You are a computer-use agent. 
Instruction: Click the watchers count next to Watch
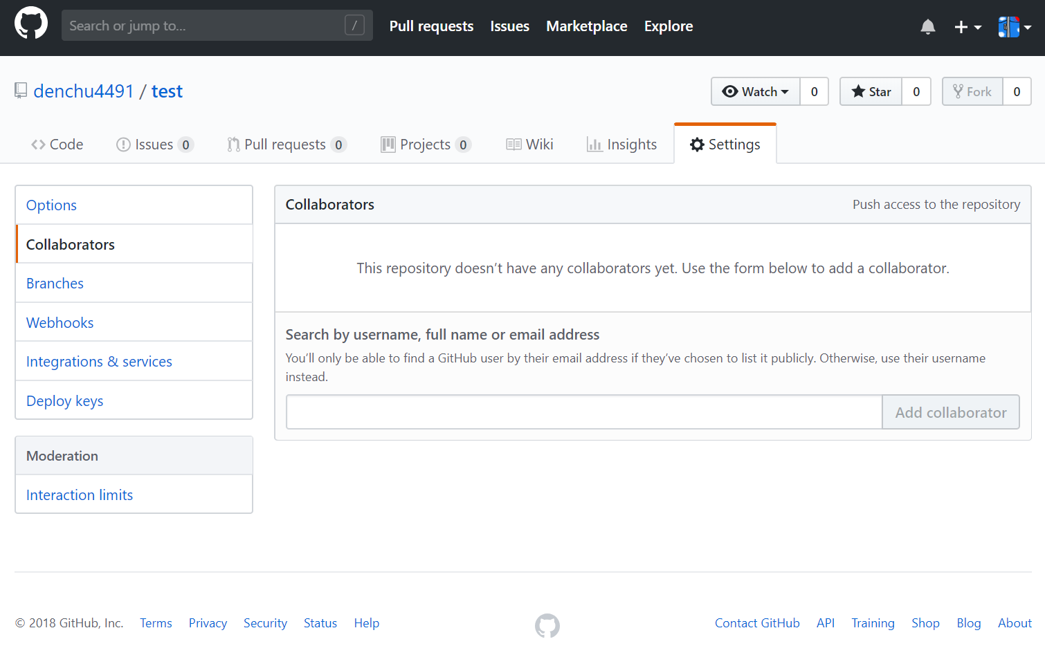(x=815, y=91)
